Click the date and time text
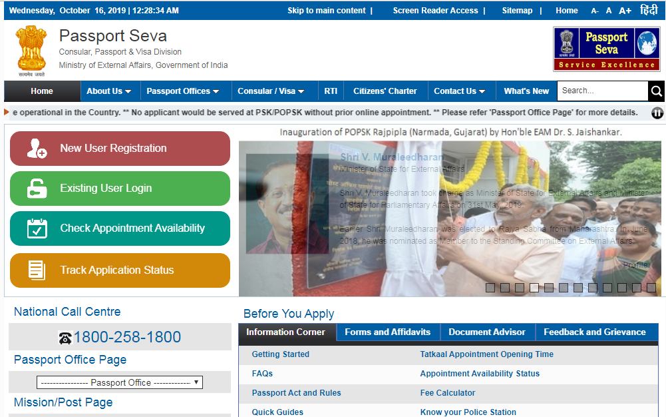Viewport: 666px width, 417px height. (94, 11)
